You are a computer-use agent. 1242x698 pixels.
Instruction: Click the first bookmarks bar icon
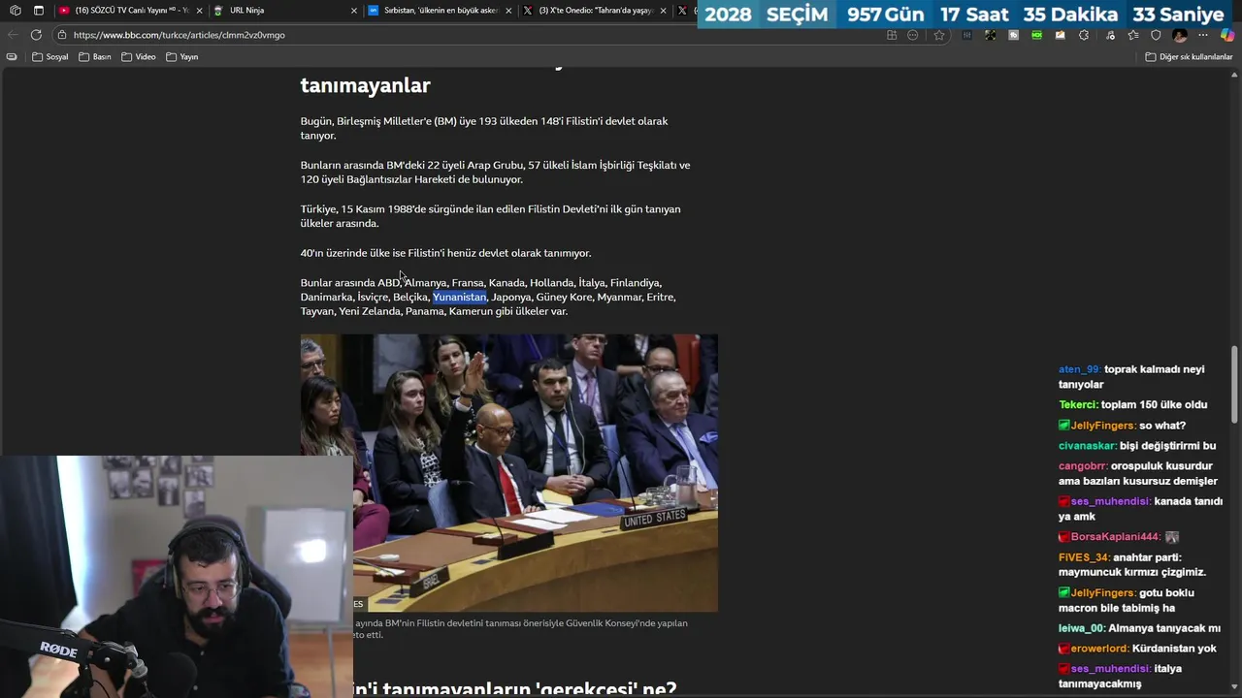pyautogui.click(x=12, y=57)
